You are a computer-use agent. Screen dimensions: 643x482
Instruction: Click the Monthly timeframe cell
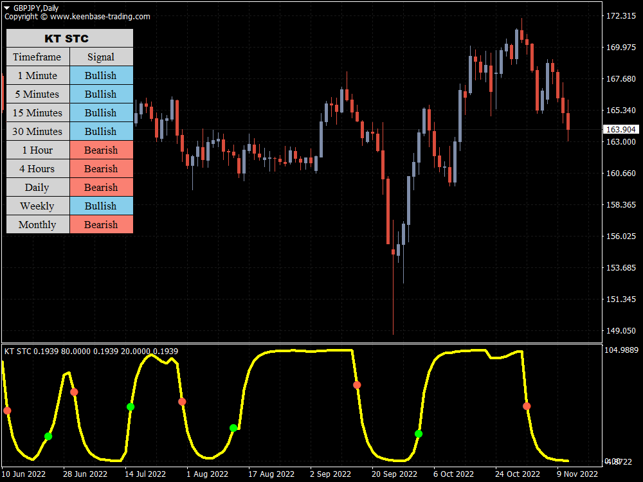point(38,224)
